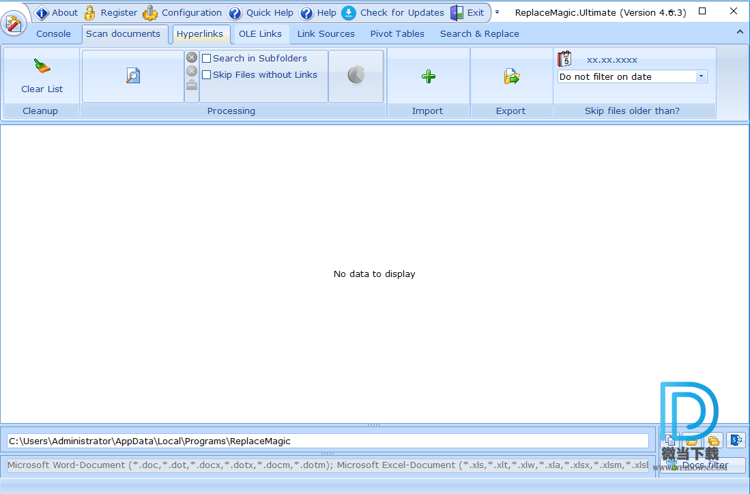The height and width of the screenshot is (494, 750).
Task: Check for Updates
Action: (x=392, y=13)
